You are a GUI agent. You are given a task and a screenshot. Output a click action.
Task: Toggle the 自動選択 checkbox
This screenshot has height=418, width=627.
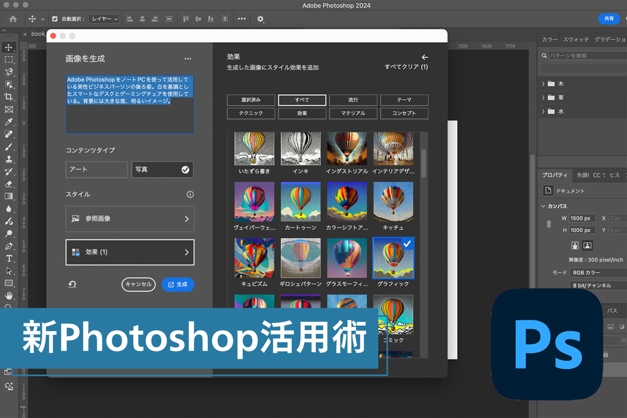coord(55,19)
